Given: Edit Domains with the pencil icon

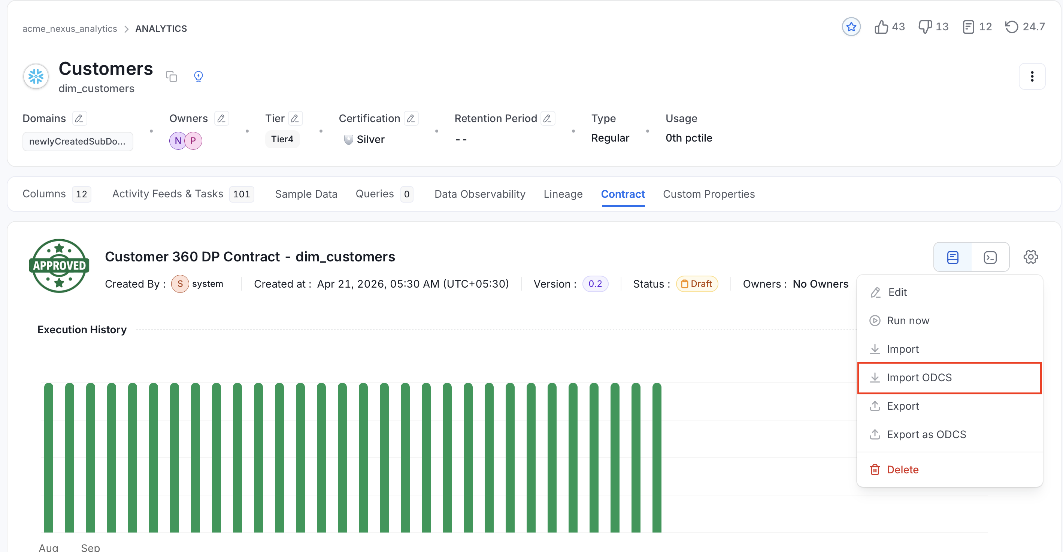Looking at the screenshot, I should (x=79, y=118).
